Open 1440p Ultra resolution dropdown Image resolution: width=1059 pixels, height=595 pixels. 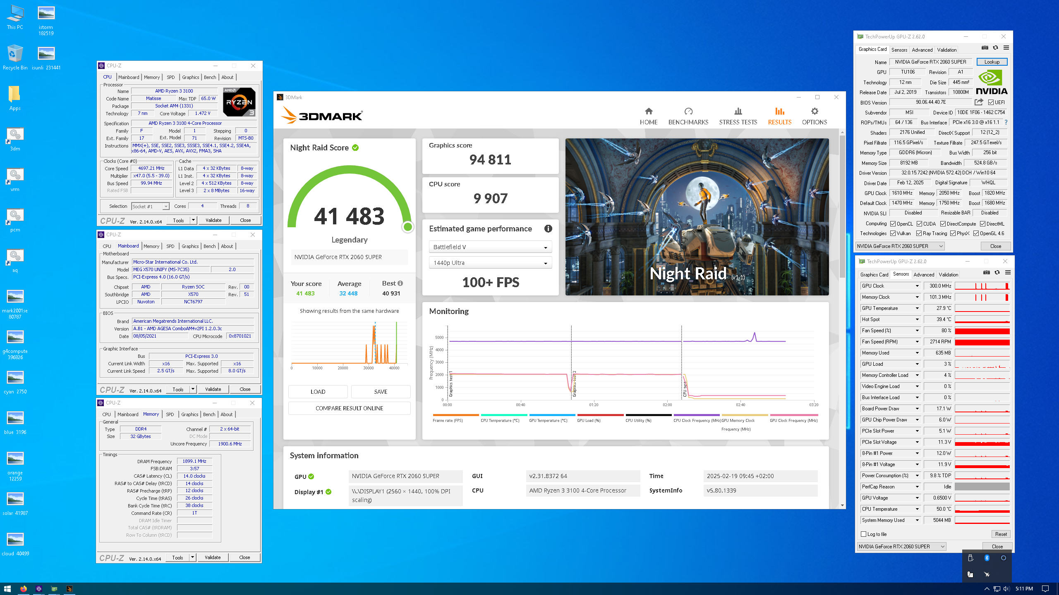coord(490,263)
